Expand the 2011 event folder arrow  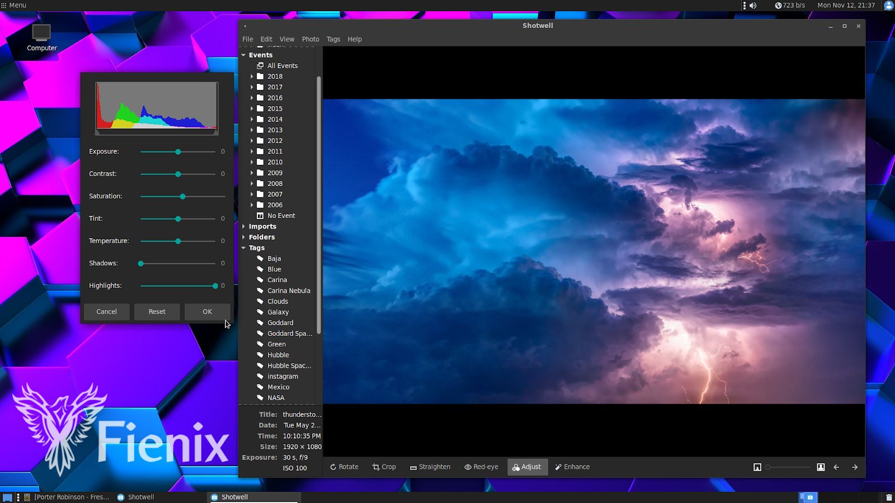pyautogui.click(x=252, y=151)
